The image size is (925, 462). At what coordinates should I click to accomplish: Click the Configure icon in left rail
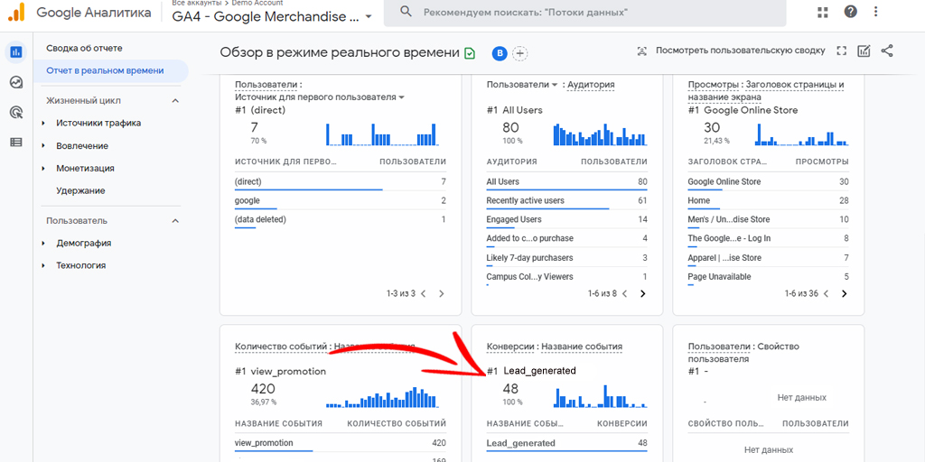pos(16,142)
